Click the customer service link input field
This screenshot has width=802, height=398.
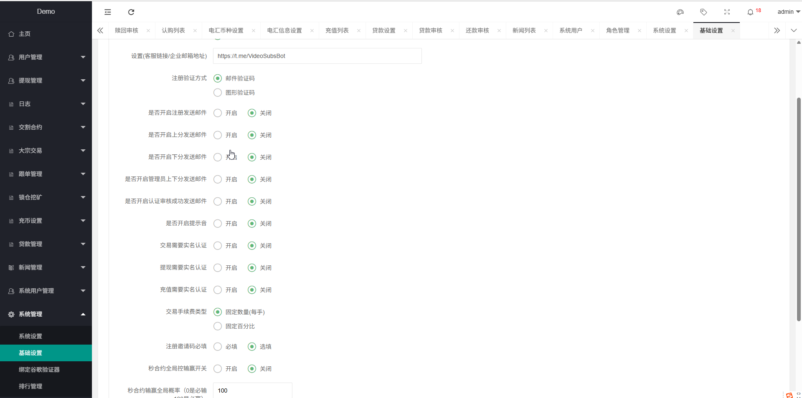click(x=317, y=56)
